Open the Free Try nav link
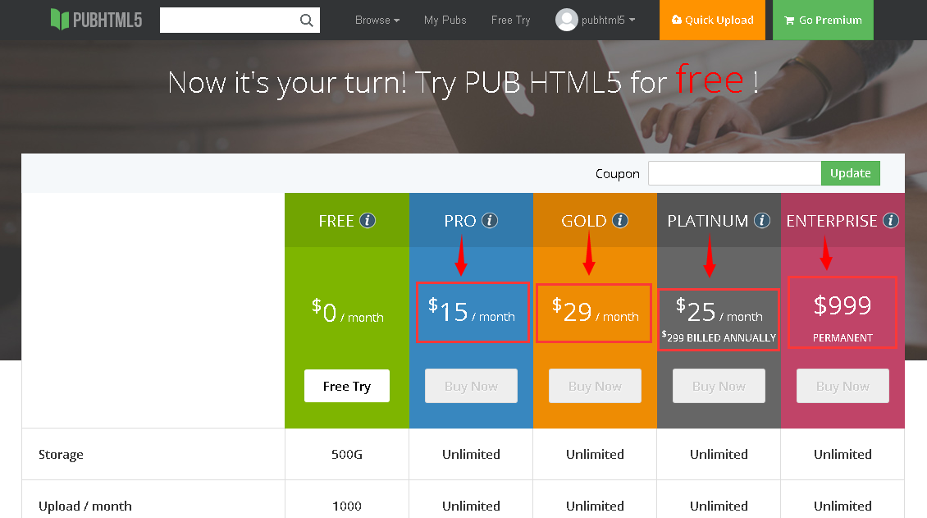Image resolution: width=927 pixels, height=518 pixels. [511, 20]
